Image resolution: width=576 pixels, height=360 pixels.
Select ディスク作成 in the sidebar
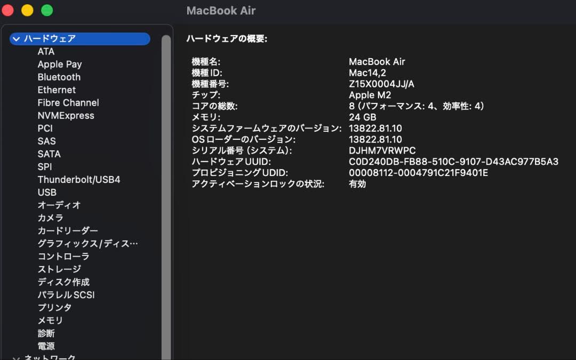63,282
